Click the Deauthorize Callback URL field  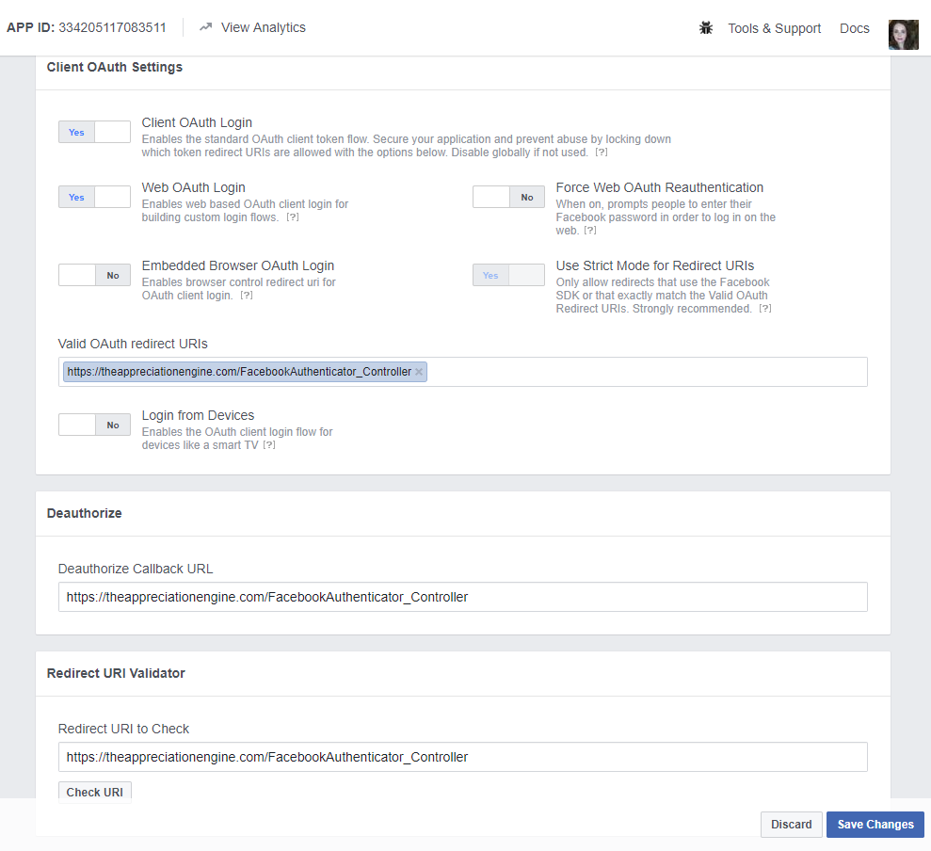463,597
